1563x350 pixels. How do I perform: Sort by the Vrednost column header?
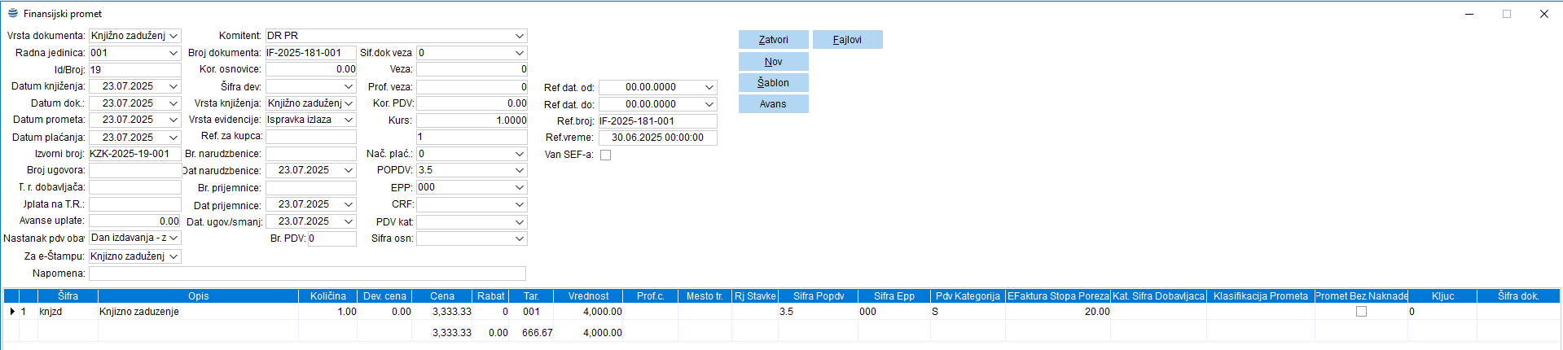tap(588, 296)
